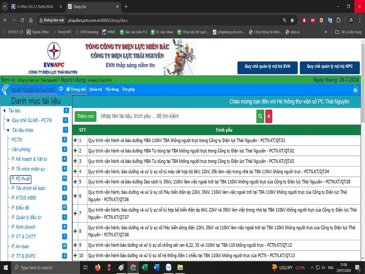Expand row 9 details with plus sign

75,245
